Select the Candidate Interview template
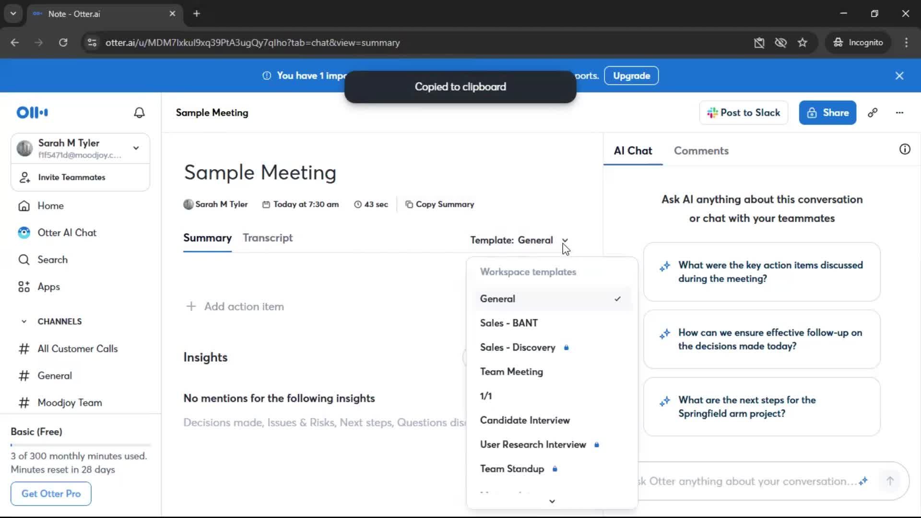921x518 pixels. pyautogui.click(x=552, y=420)
